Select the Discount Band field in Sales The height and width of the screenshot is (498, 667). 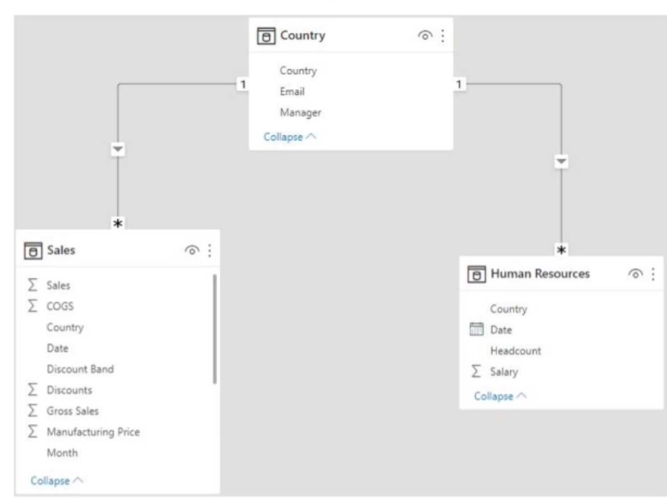click(x=80, y=369)
